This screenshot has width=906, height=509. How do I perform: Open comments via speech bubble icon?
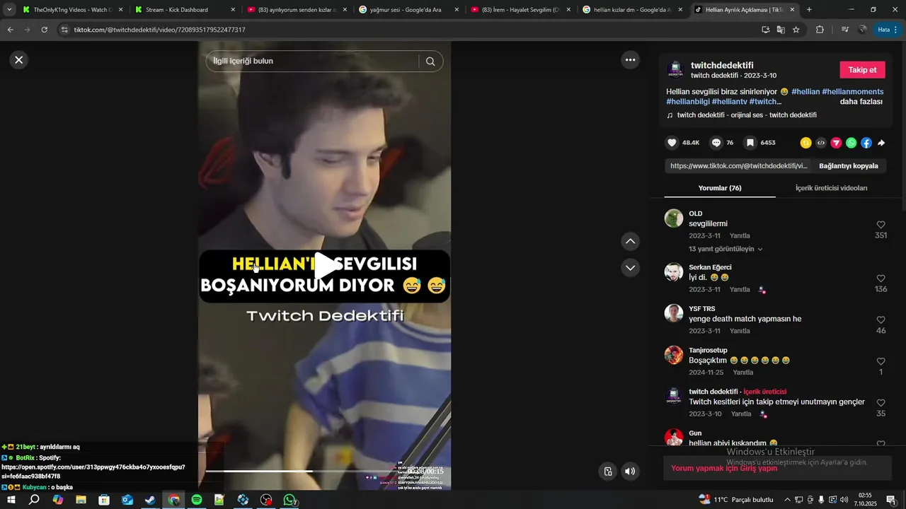[x=716, y=143]
